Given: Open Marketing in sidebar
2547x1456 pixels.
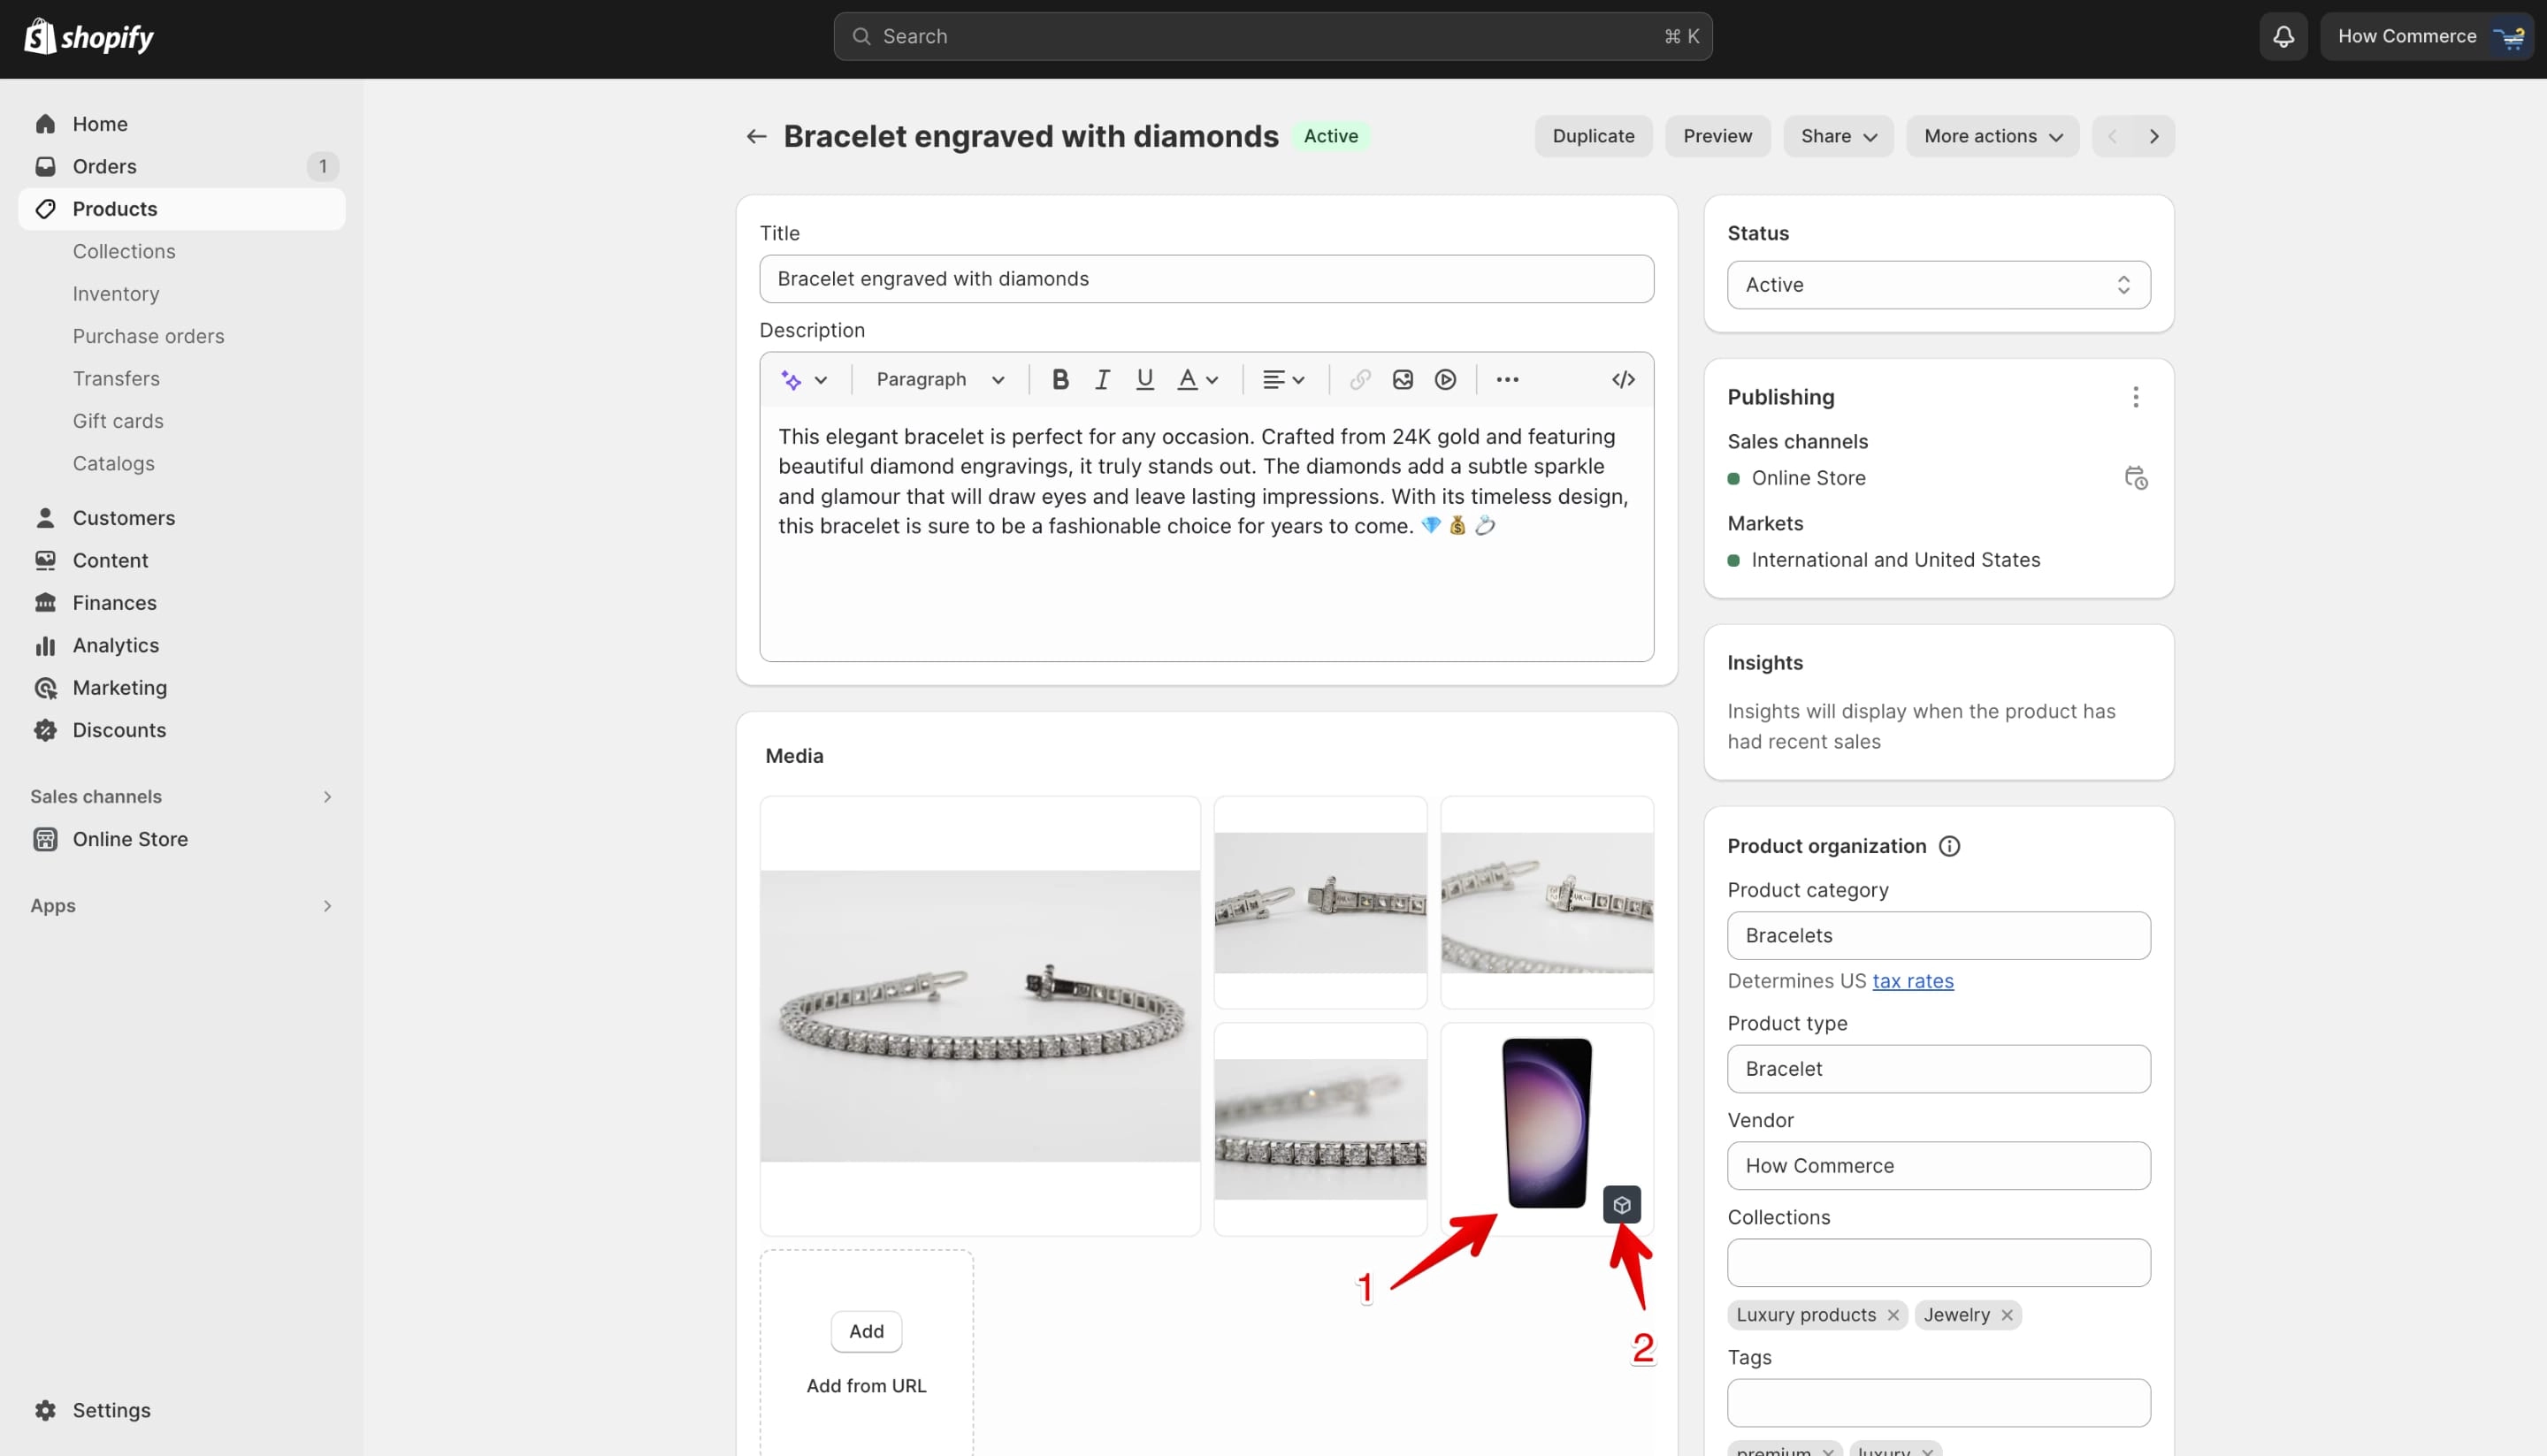Looking at the screenshot, I should 181,688.
